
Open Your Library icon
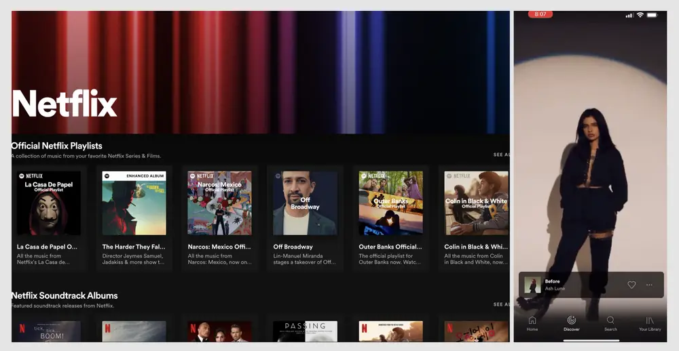click(x=649, y=321)
